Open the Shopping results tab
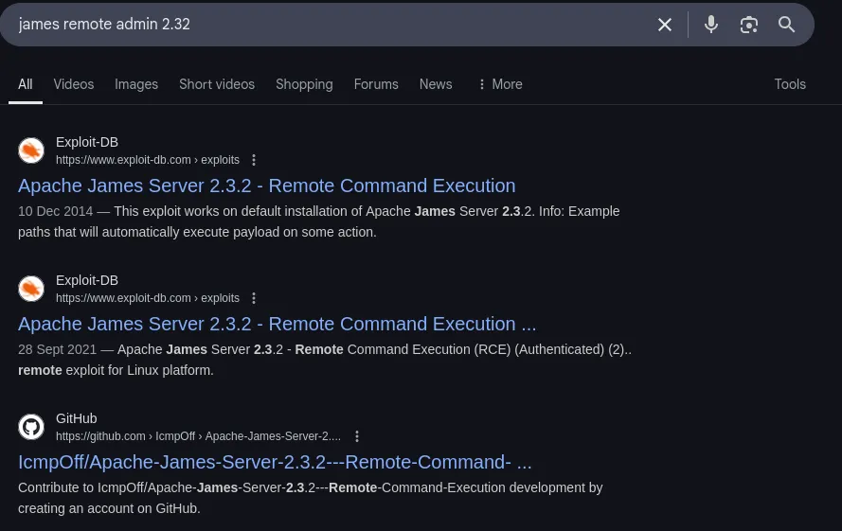The width and height of the screenshot is (842, 531). 304,84
